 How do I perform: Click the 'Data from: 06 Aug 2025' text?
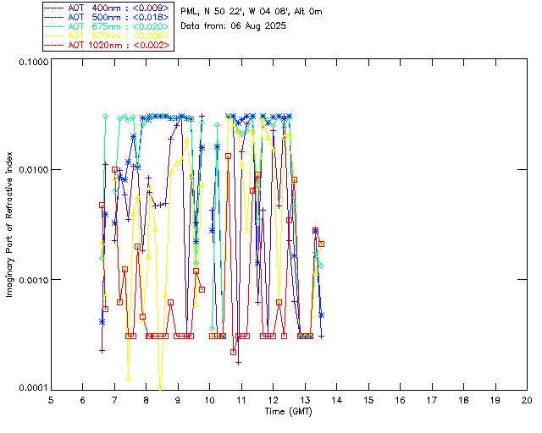[x=234, y=25]
